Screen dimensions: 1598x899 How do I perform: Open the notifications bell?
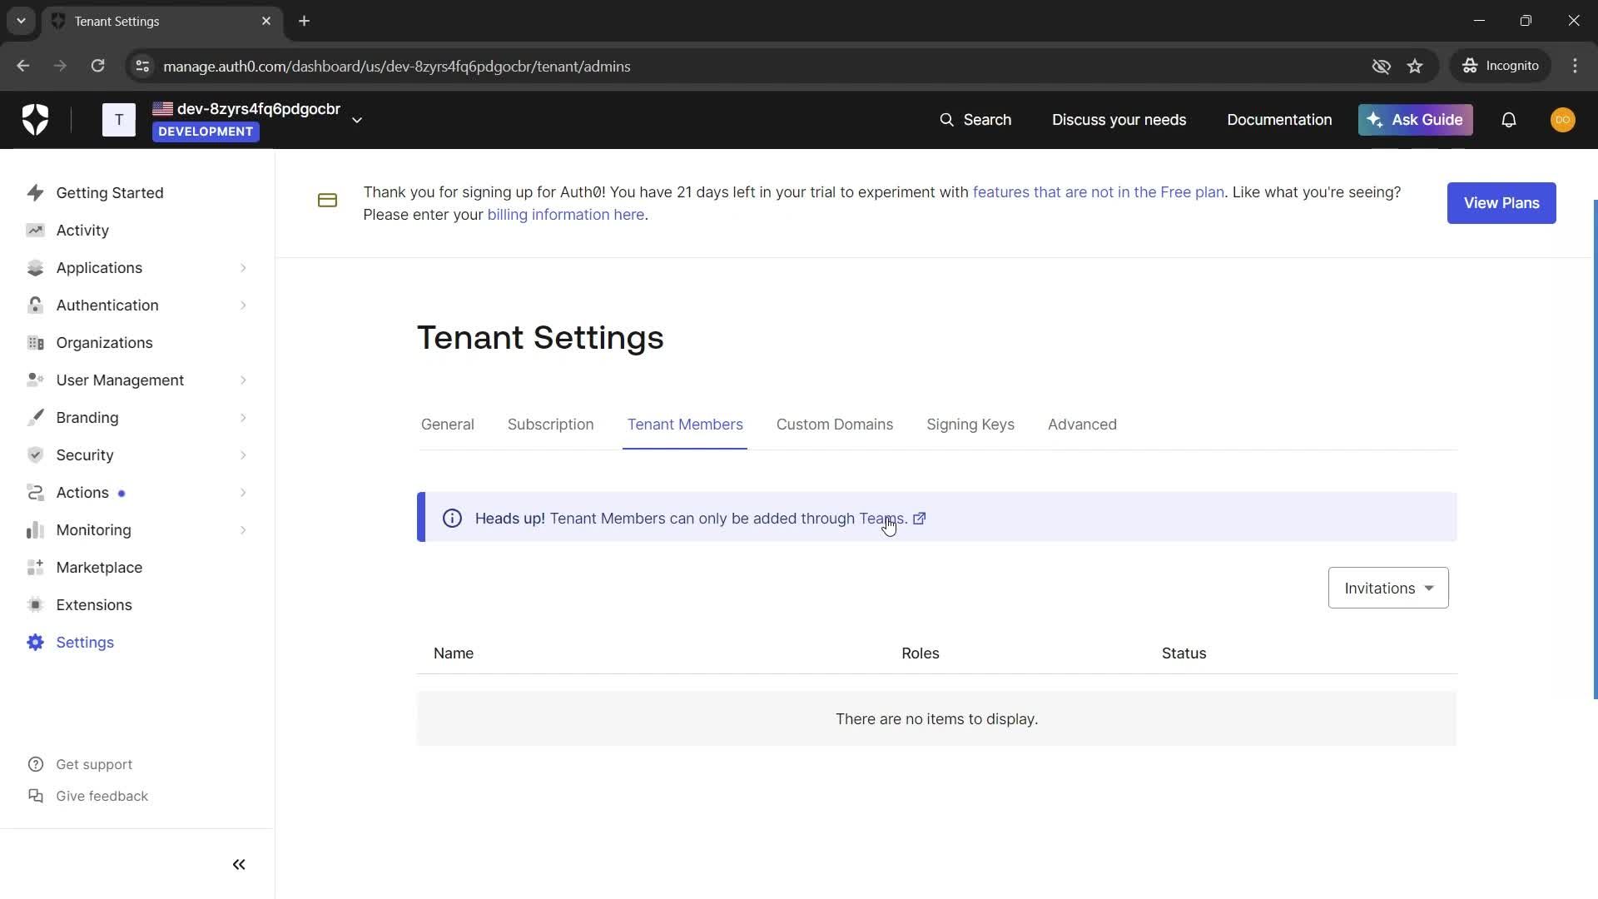pos(1509,120)
